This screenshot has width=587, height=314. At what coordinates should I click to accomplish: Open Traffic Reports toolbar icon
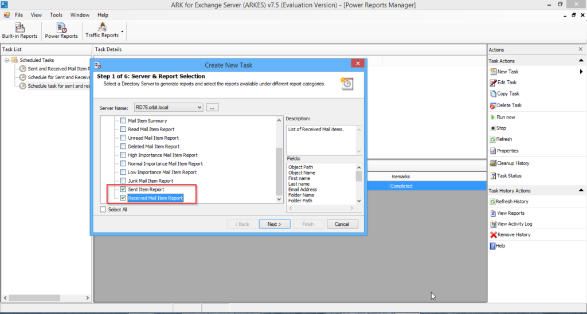tap(102, 26)
